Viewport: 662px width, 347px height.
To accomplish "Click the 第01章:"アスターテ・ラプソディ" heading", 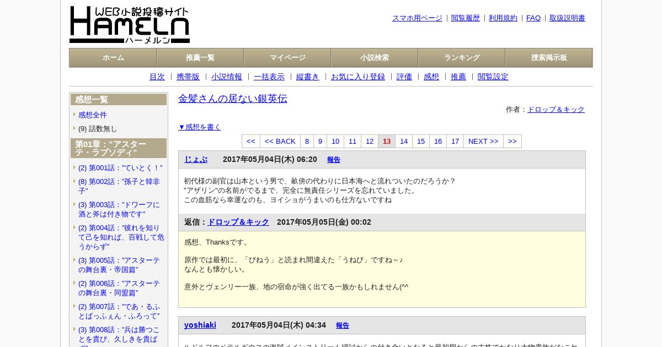I will pyautogui.click(x=119, y=148).
